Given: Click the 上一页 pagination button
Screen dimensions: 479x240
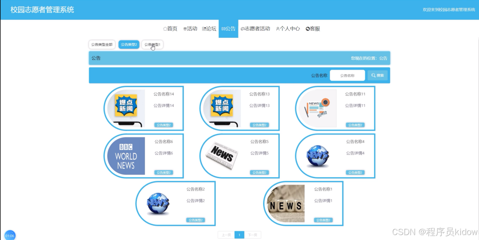Looking at the screenshot, I should 226,234.
